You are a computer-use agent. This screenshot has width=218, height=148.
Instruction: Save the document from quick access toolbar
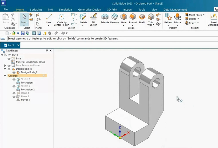(23, 33)
